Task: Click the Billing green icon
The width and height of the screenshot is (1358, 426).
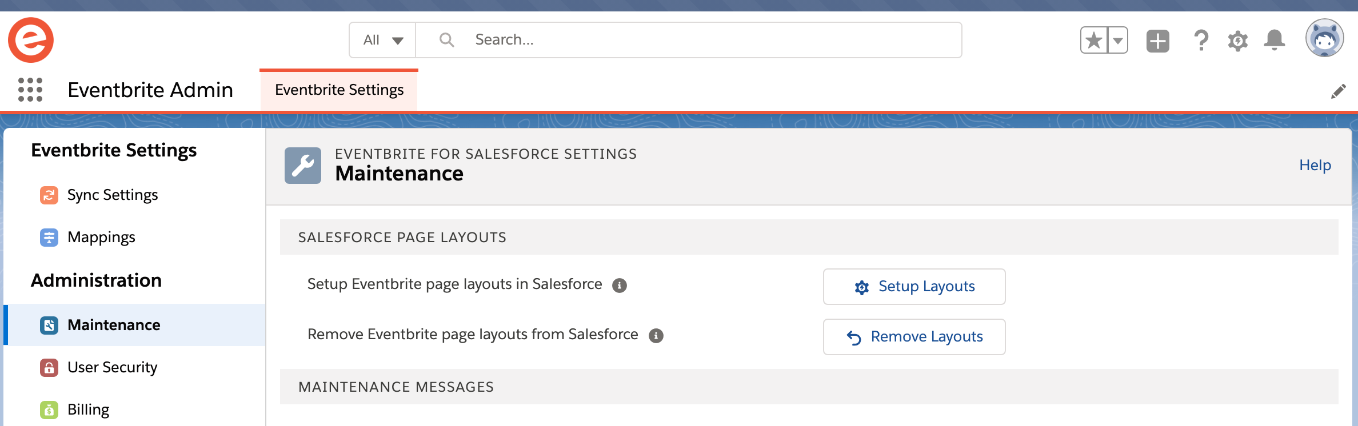Action: (49, 410)
